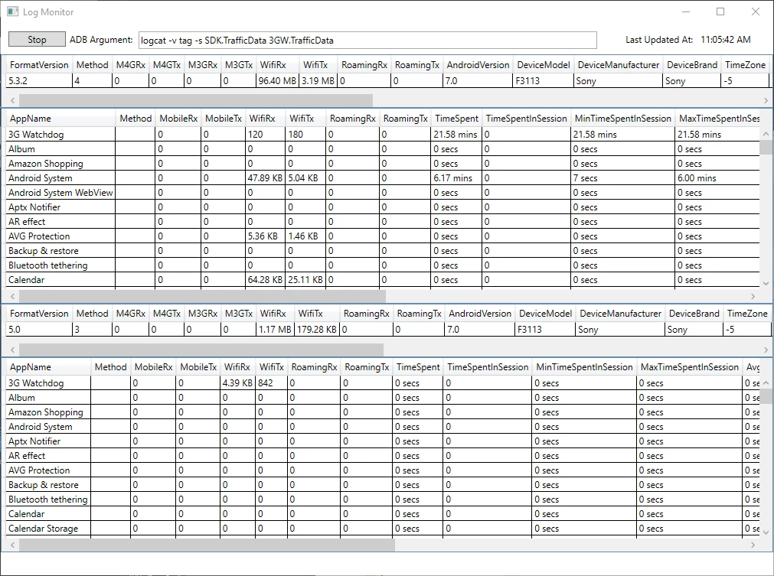Minimize the Log Monitor window
Viewport: 774px width, 576px height.
(x=686, y=11)
